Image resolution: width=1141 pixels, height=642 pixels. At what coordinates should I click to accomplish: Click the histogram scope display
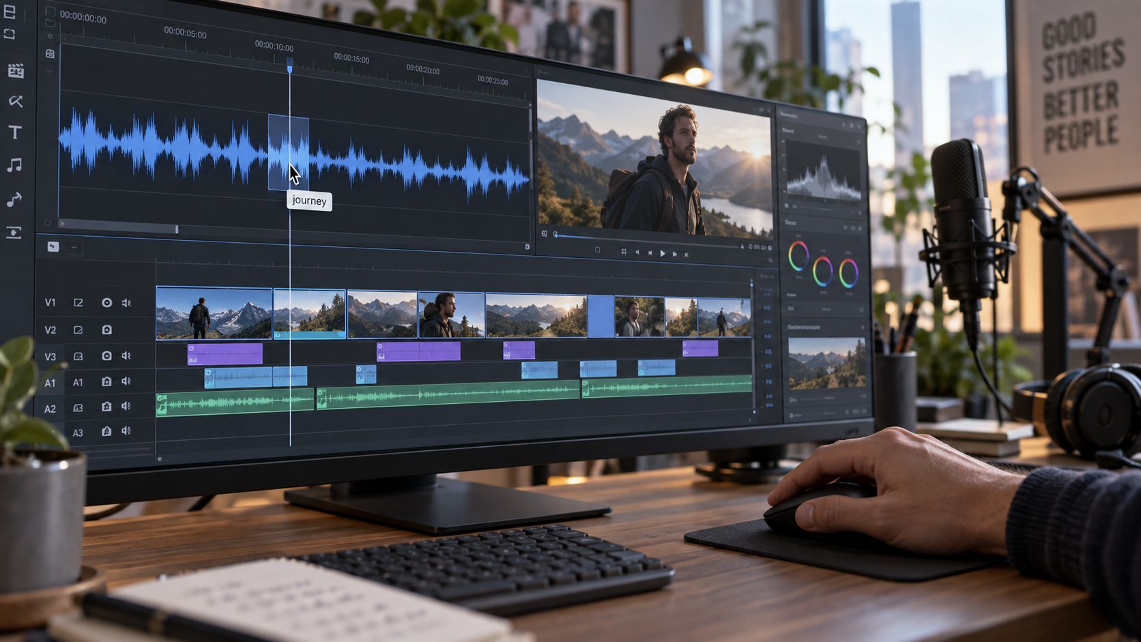click(x=823, y=171)
